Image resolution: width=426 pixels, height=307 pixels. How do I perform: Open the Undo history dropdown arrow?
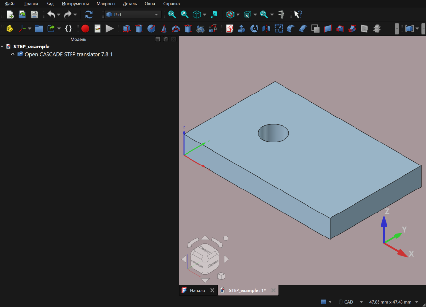[59, 14]
